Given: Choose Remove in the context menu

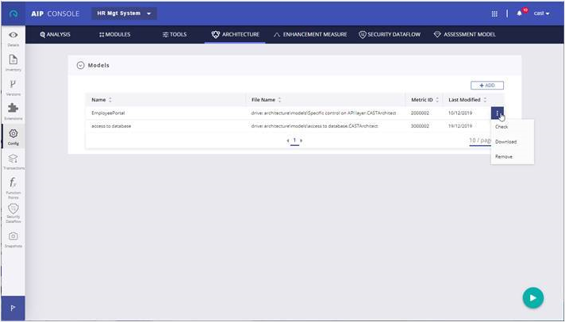Looking at the screenshot, I should click(x=503, y=156).
